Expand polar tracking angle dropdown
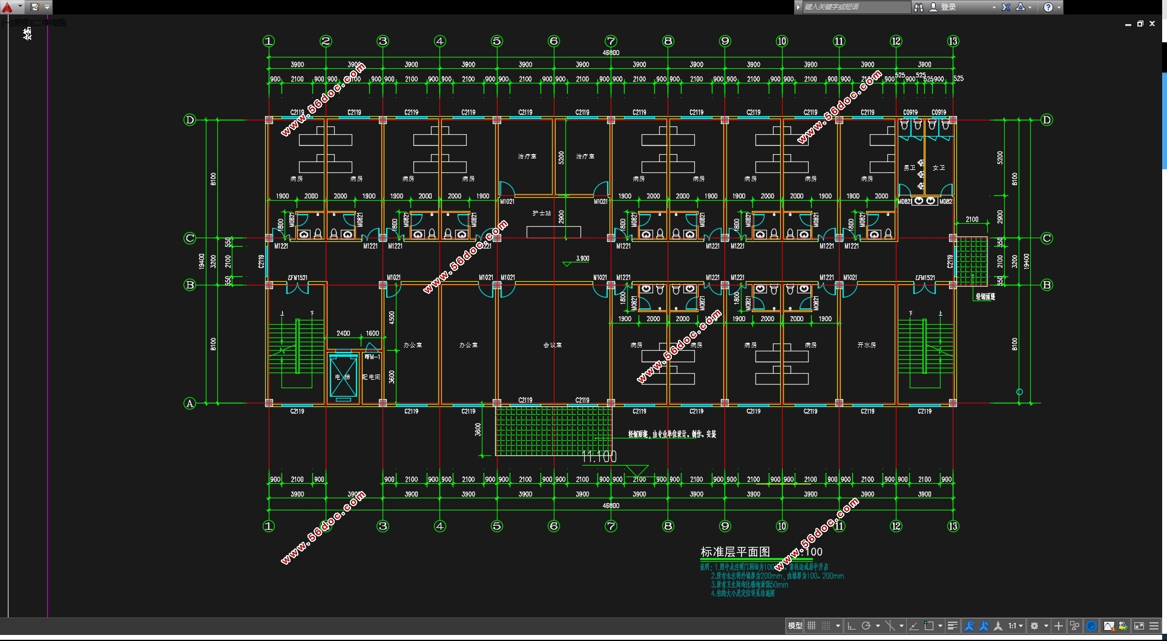 point(878,626)
